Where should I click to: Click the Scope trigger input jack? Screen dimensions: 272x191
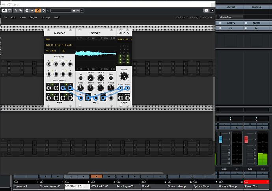pos(111,98)
